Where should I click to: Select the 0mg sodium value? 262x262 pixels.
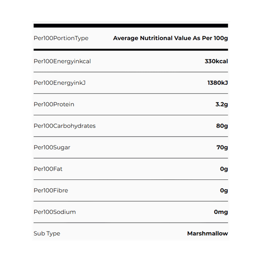click(x=221, y=212)
